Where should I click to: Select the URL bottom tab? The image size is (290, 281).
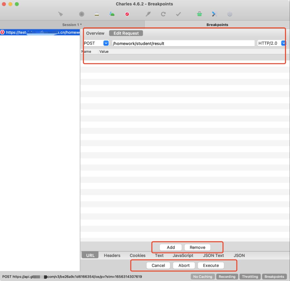(90, 255)
